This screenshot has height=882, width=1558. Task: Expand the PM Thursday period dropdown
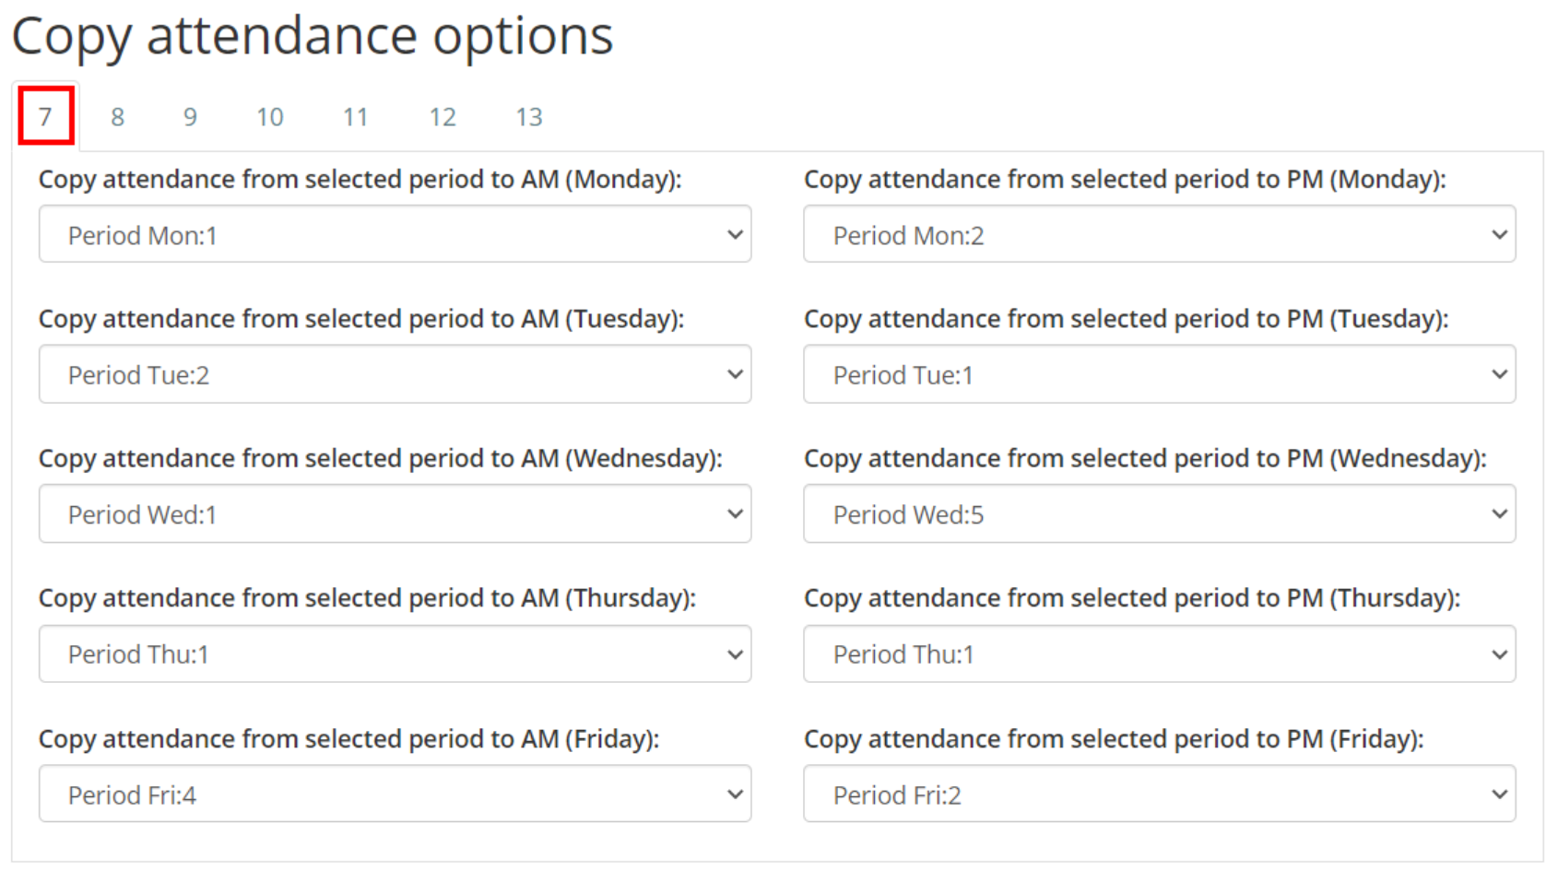tap(1160, 653)
